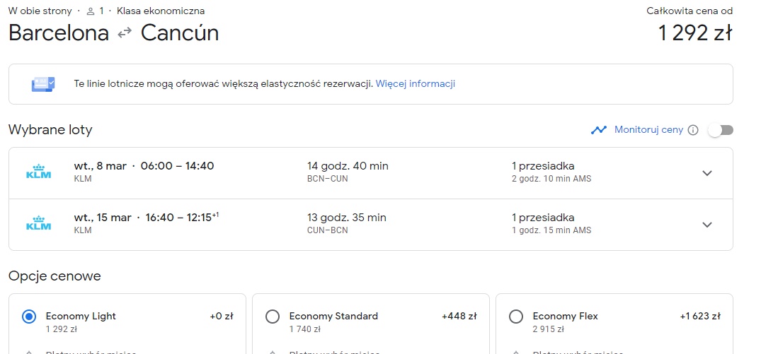Click the KLM logo on return flight

38,224
